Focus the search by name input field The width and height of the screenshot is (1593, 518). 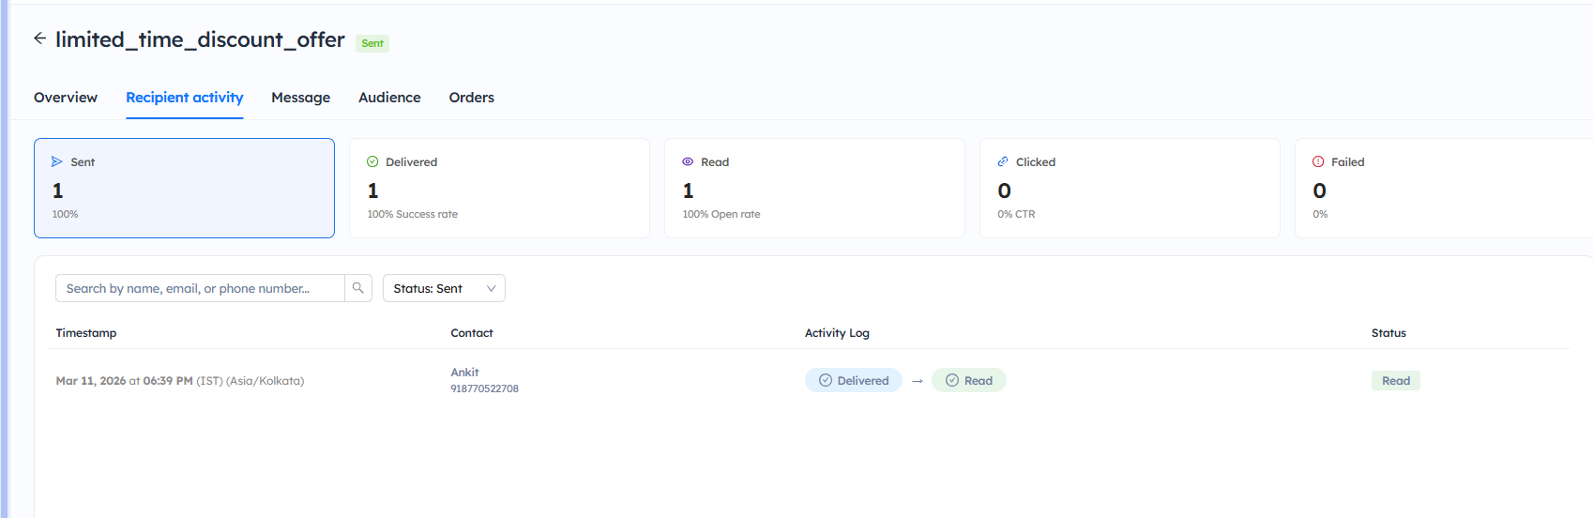pyautogui.click(x=200, y=288)
